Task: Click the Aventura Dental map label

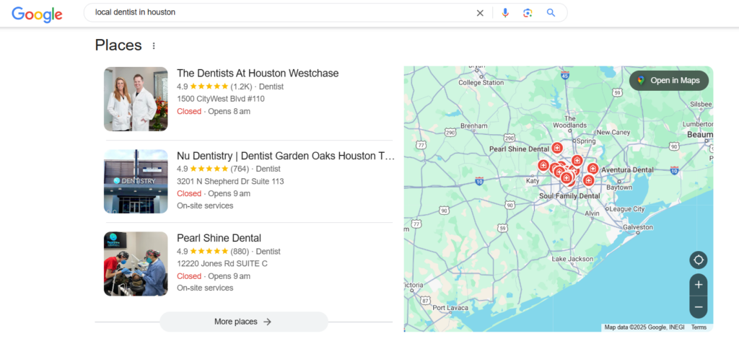Action: (628, 169)
